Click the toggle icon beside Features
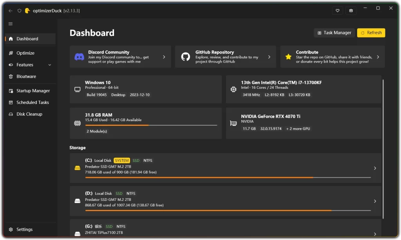 pyautogui.click(x=11, y=65)
